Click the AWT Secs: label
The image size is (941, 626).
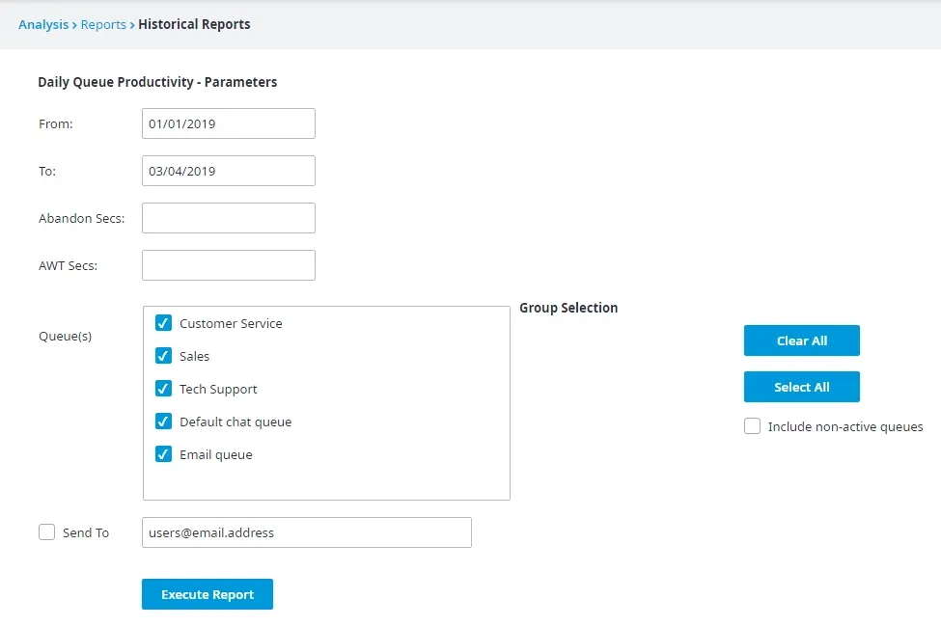(68, 265)
